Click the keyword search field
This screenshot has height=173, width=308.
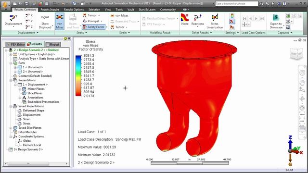pyautogui.click(x=236, y=3)
